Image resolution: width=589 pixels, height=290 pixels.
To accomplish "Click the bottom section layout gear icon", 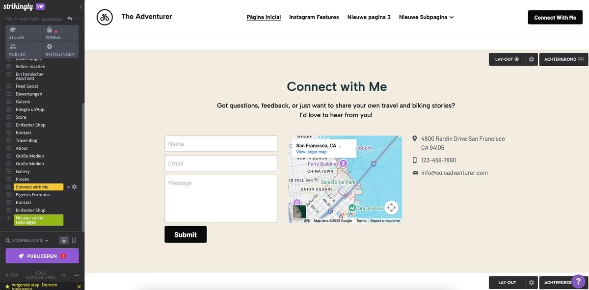I will click(x=531, y=283).
